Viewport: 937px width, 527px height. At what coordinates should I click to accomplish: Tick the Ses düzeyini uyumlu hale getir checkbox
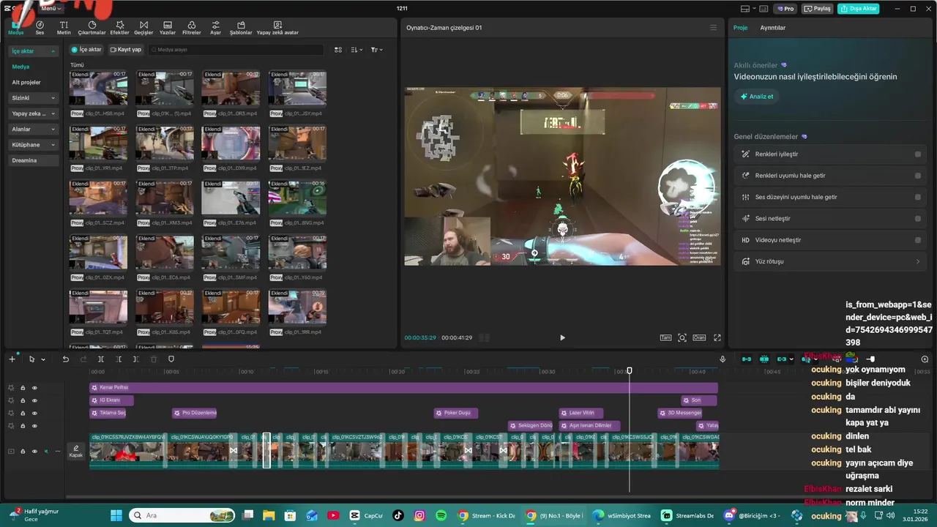[x=918, y=197]
